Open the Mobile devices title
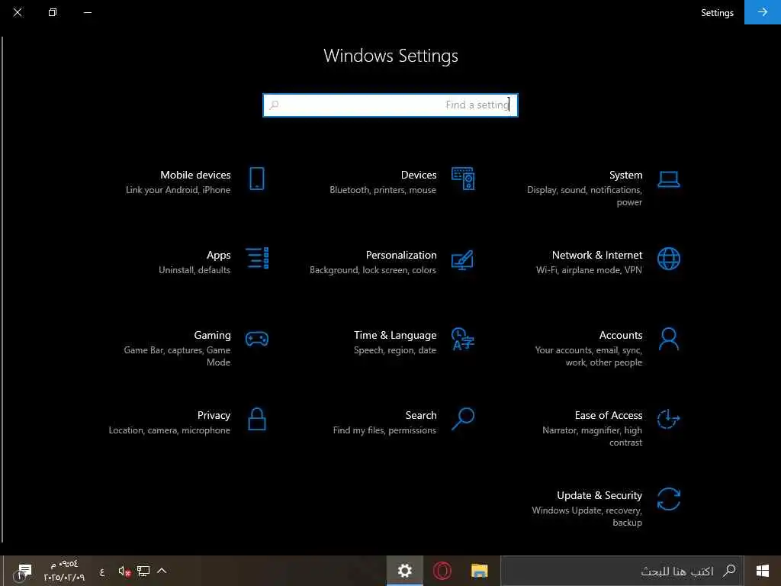Screen dimensions: 781x586 pos(195,175)
